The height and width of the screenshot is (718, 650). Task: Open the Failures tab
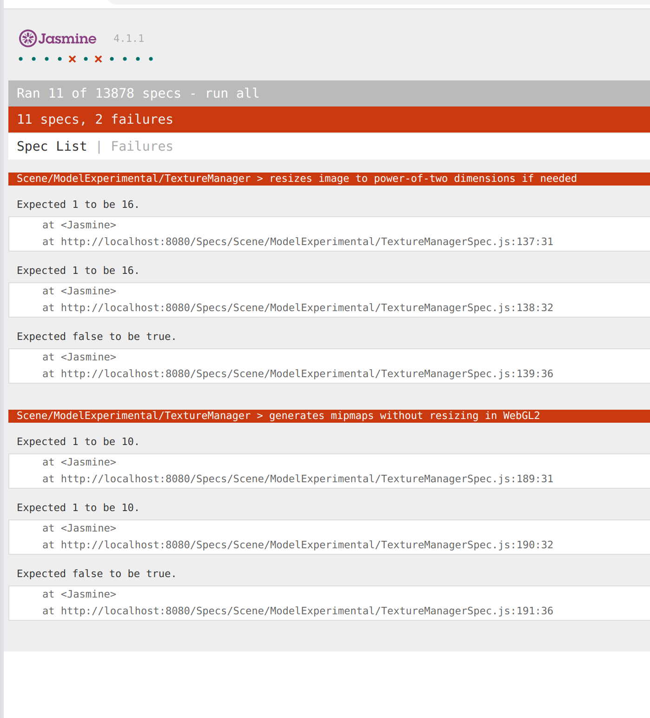coord(142,146)
